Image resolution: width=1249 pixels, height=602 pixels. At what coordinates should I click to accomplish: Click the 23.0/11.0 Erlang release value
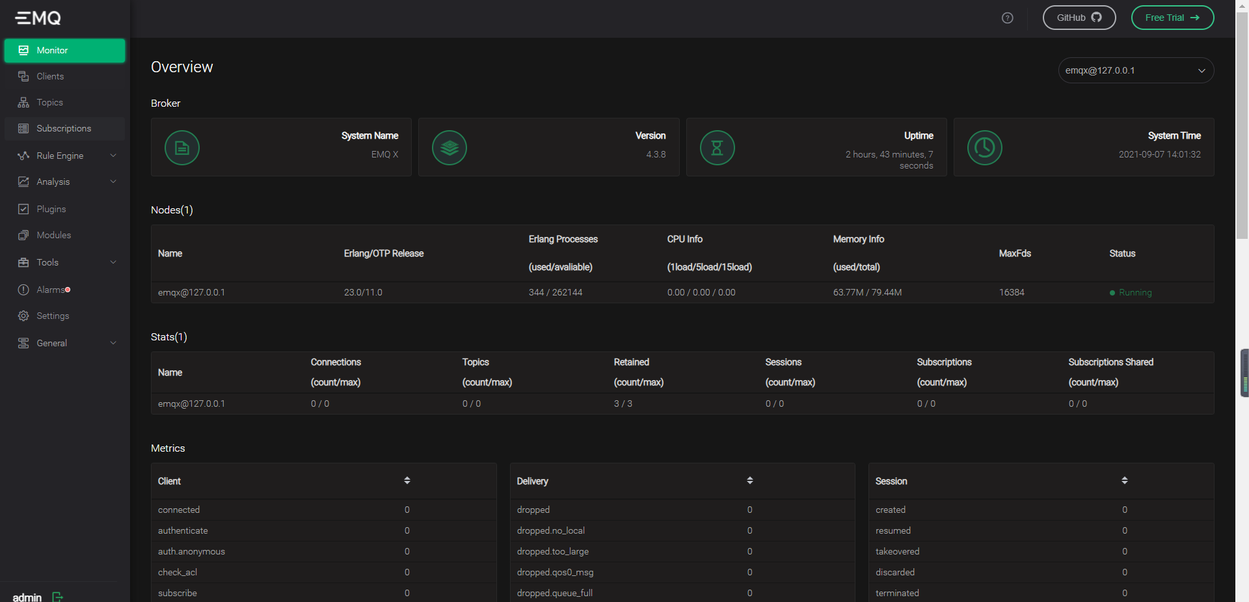(x=363, y=292)
